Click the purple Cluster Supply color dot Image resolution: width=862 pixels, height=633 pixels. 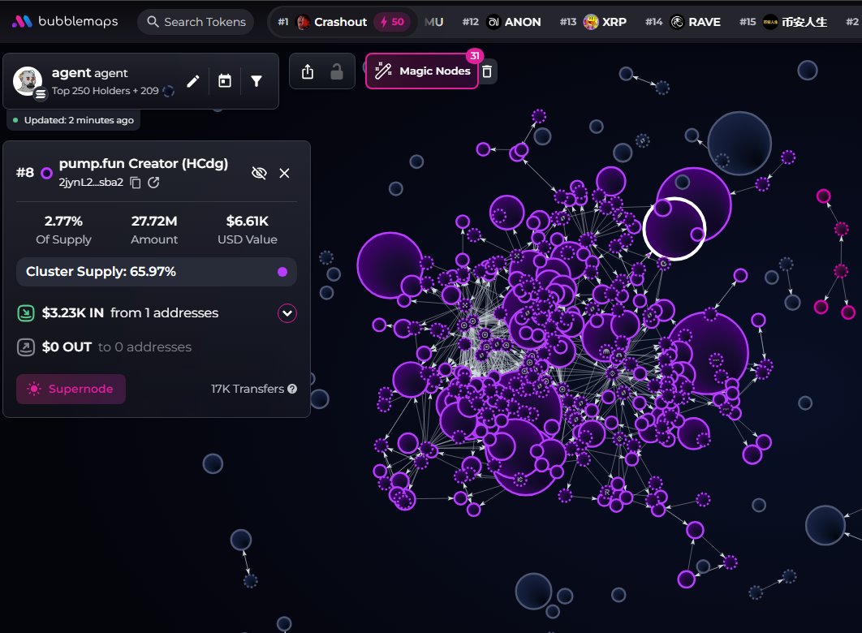pos(282,272)
